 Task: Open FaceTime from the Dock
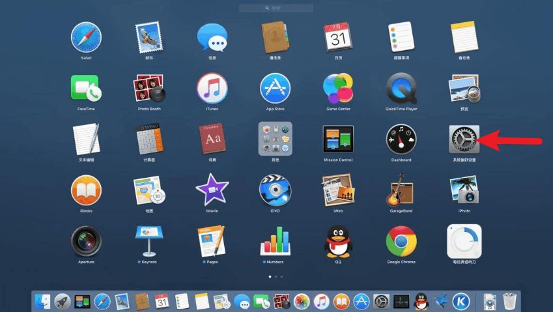[x=262, y=302]
